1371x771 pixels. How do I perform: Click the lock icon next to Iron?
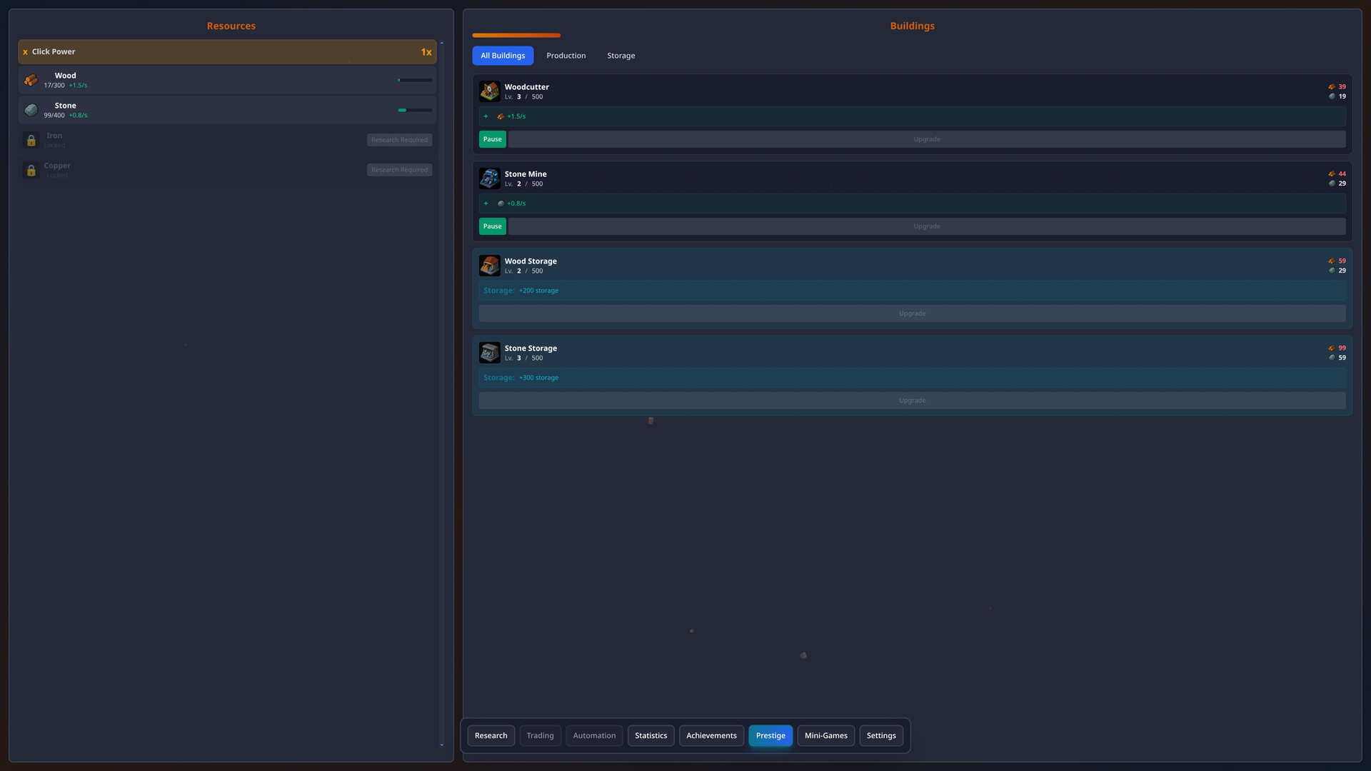(x=31, y=140)
